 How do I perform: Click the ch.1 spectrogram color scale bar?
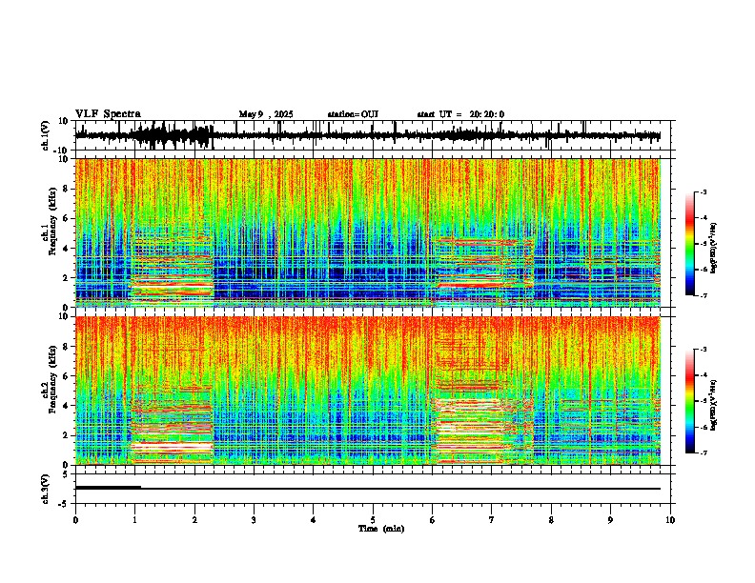pos(690,244)
